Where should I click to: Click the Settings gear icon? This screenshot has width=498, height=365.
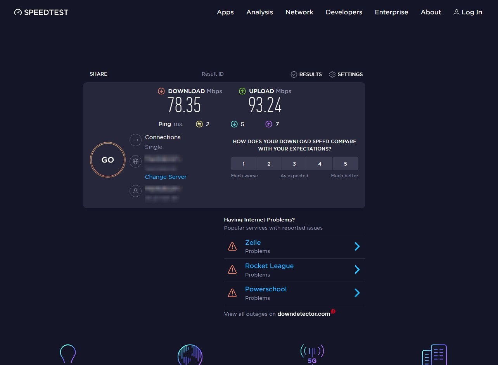tap(332, 74)
